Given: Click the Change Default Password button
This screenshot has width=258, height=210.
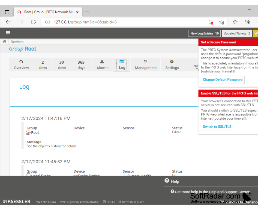Looking at the screenshot, I should [x=223, y=80].
